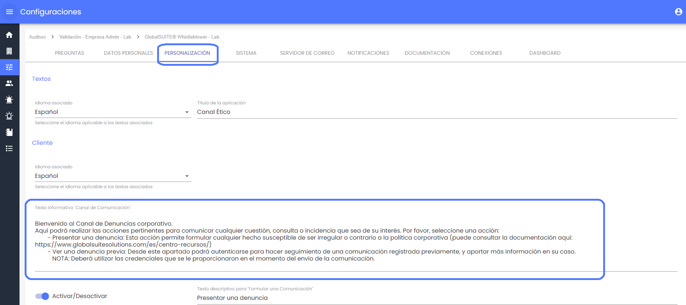Expand Idioma asociado dropdown under Textos
Viewport: 686px width, 305px height.
pyautogui.click(x=113, y=112)
